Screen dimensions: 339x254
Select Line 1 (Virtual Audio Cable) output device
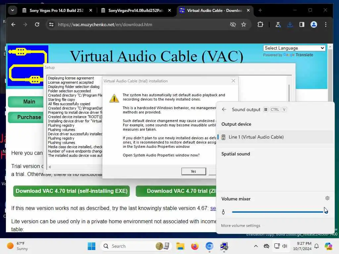point(275,137)
